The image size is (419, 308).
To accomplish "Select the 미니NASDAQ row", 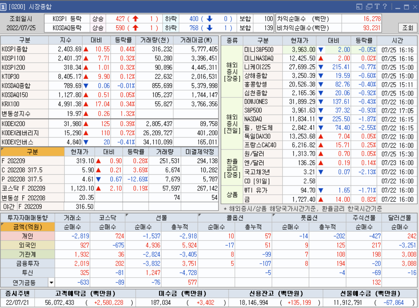I will point(330,58).
